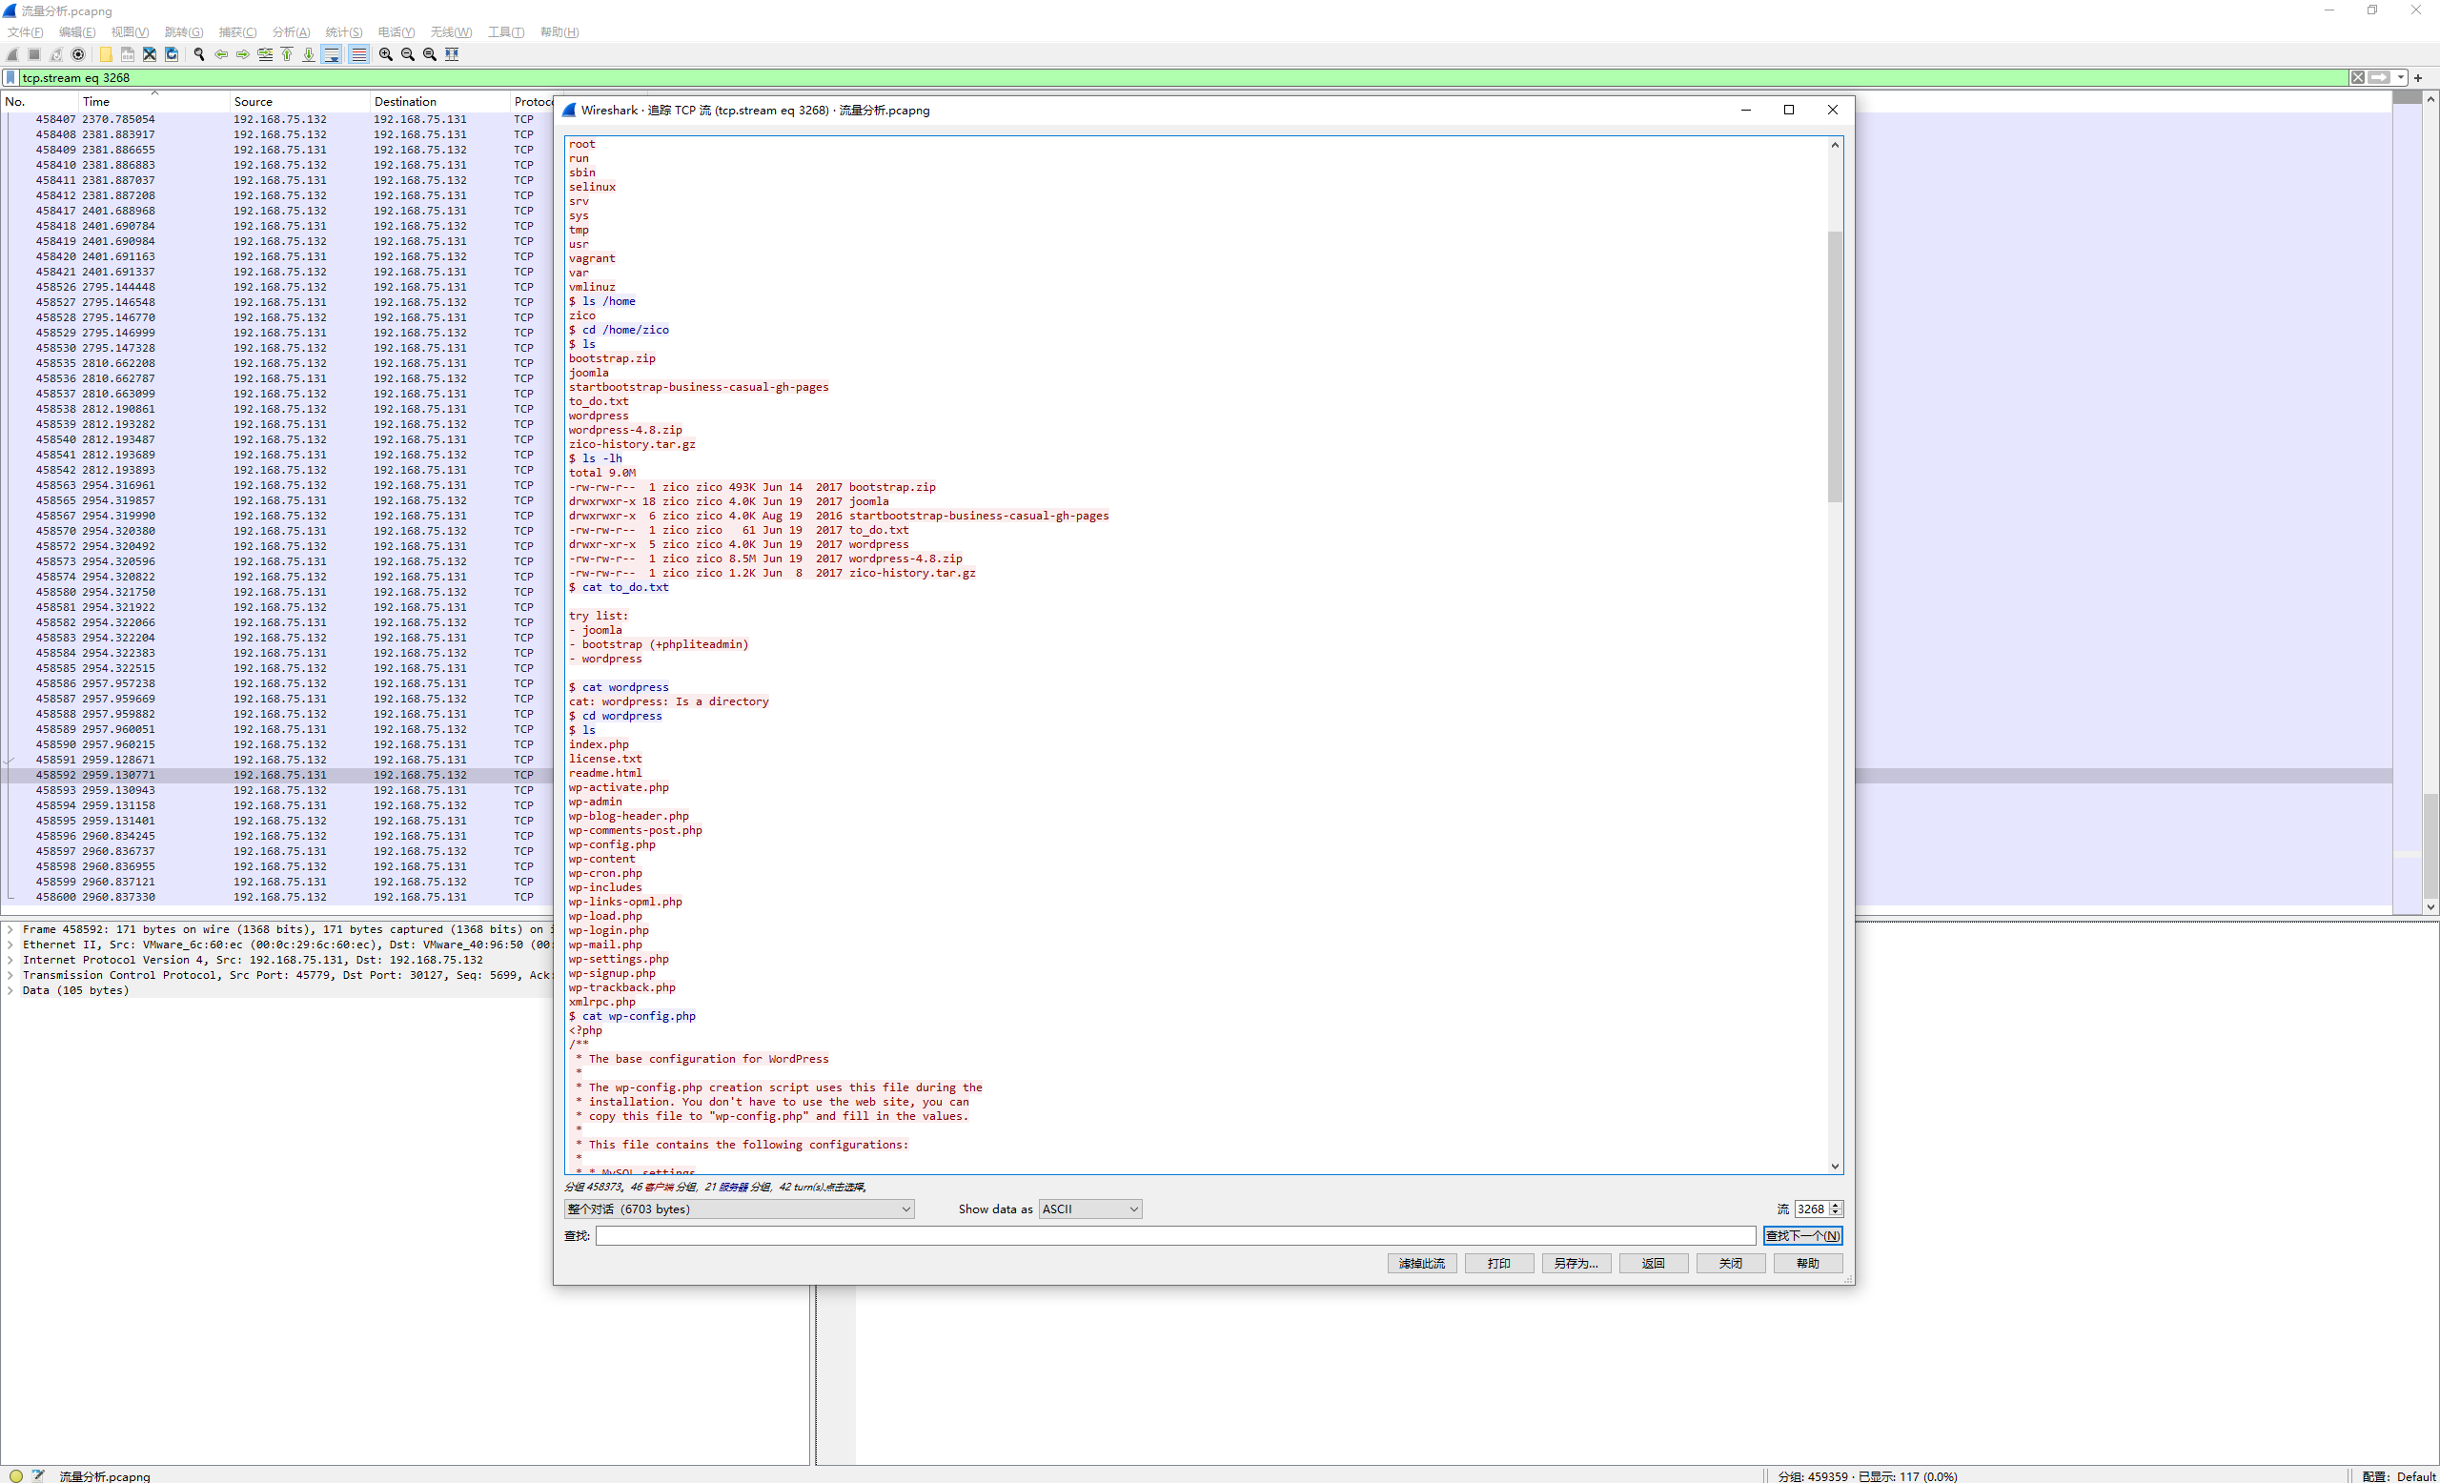This screenshot has height=1483, width=2440.
Task: Open the 视图(V) menu
Action: click(x=130, y=31)
